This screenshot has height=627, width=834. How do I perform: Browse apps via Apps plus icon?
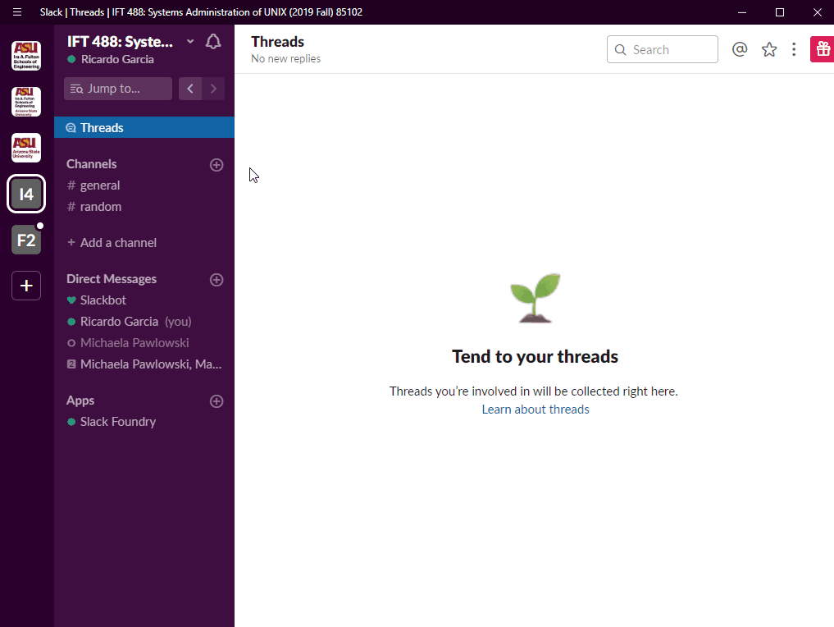[x=216, y=401]
